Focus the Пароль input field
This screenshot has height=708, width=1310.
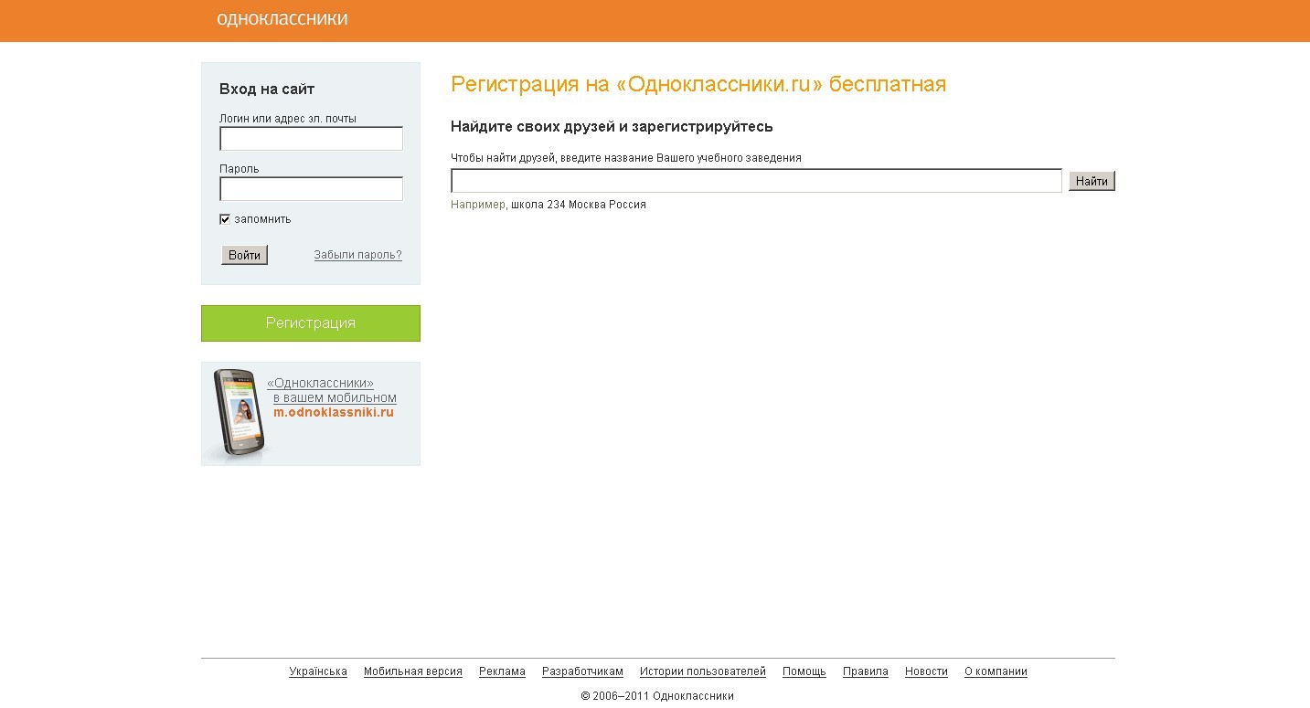point(311,189)
